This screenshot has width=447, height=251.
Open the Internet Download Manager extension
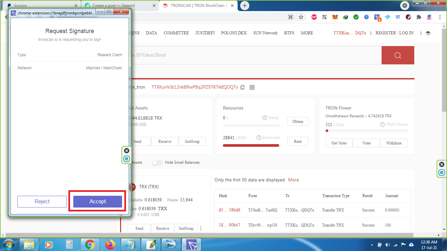point(346,17)
